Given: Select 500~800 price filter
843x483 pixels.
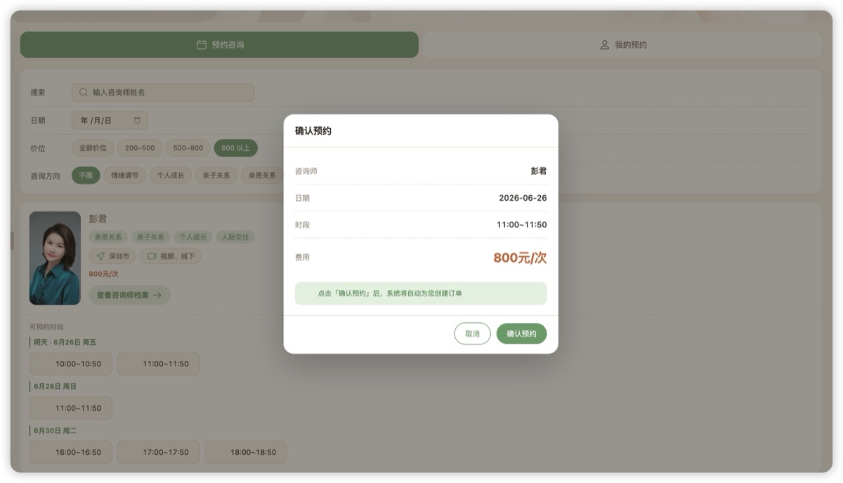Looking at the screenshot, I should click(x=188, y=148).
